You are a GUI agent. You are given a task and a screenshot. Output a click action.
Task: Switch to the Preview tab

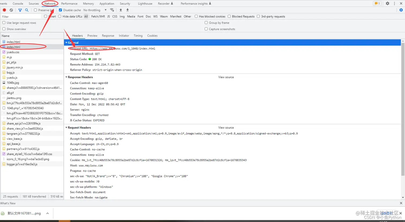click(92, 36)
